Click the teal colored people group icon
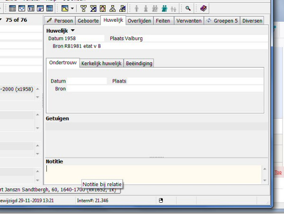Viewport: 284px width, 214px height. (x=164, y=8)
